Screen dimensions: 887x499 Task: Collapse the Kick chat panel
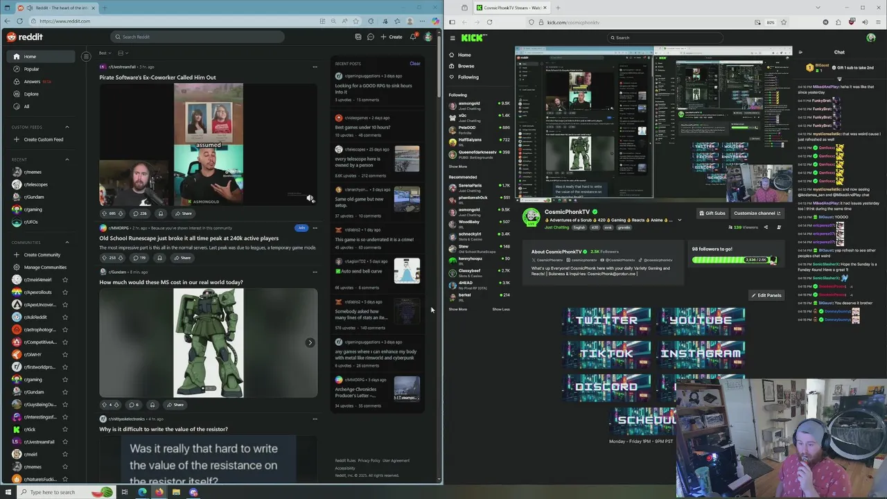(x=800, y=52)
